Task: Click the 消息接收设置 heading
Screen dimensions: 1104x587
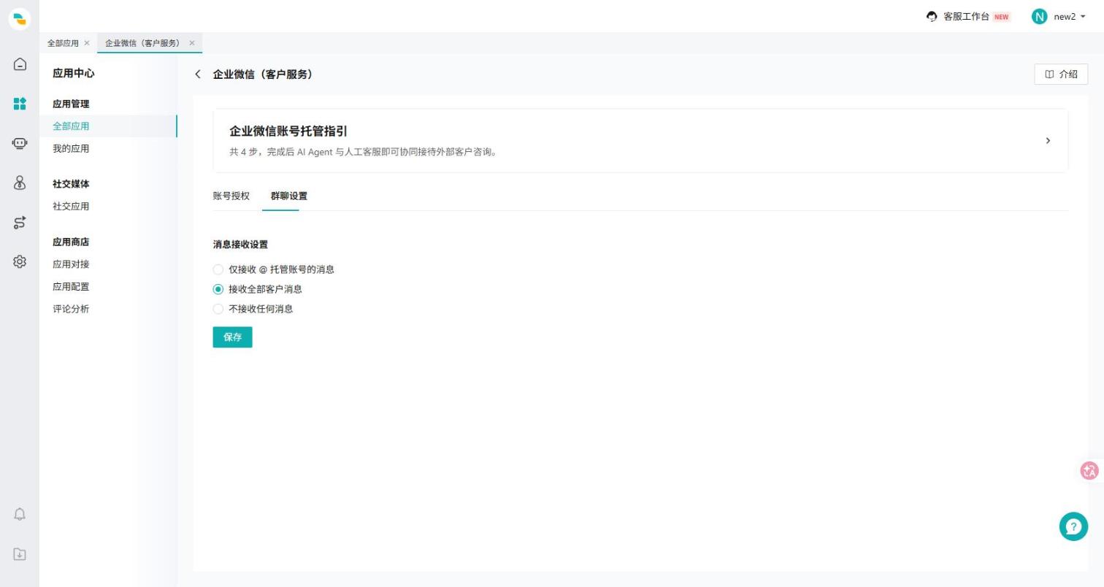Action: [x=240, y=245]
